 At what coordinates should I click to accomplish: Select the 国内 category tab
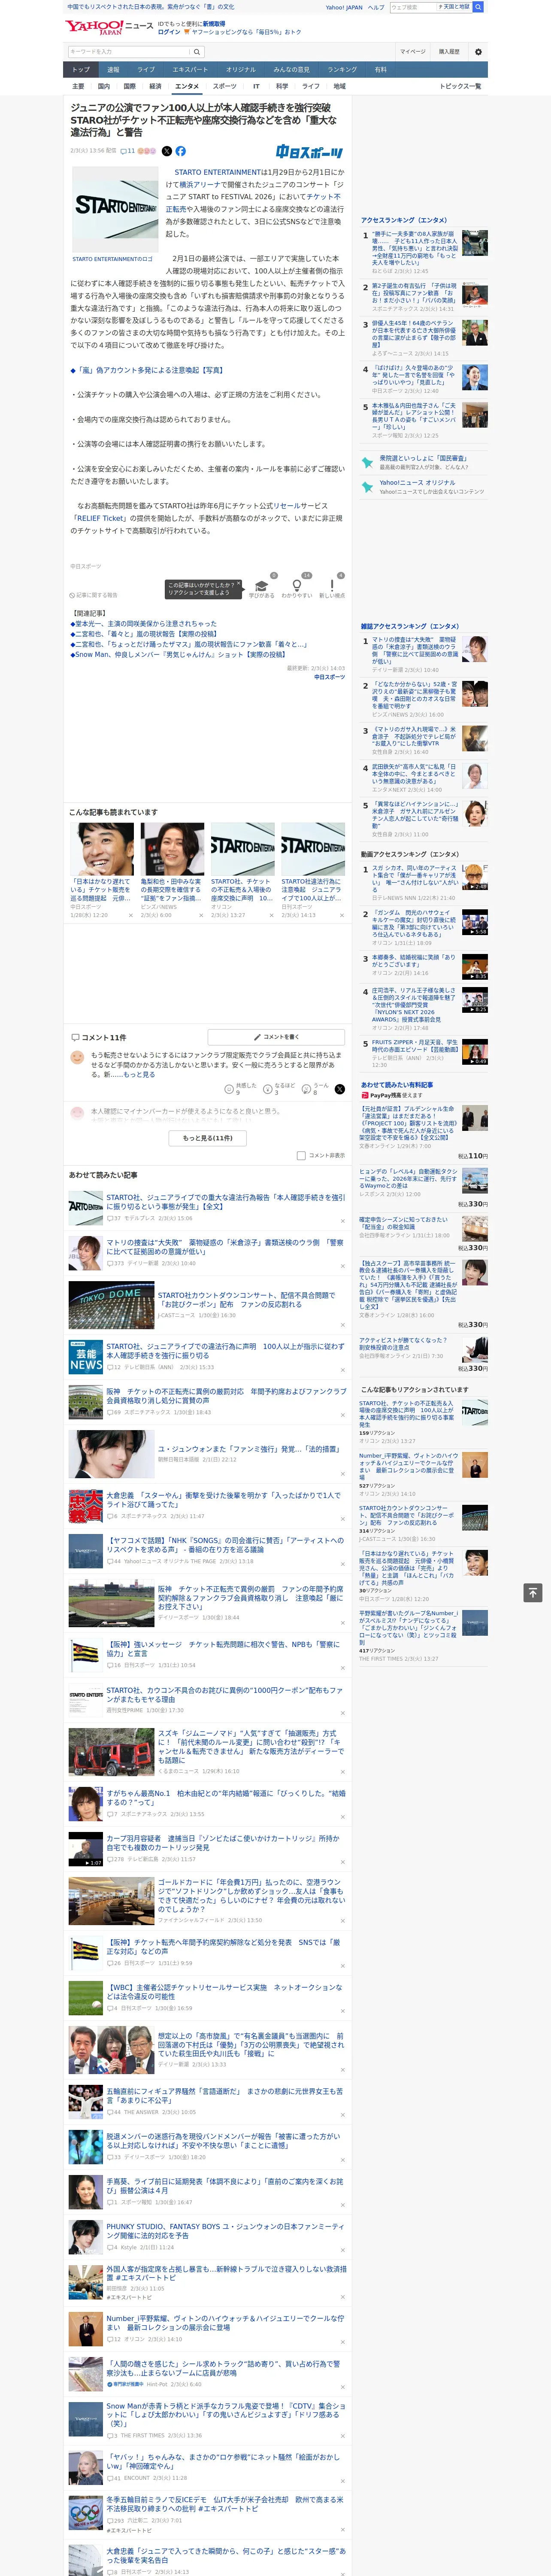pos(103,86)
